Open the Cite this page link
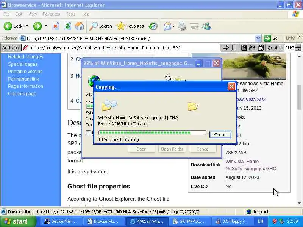Viewport: 303px width, 227px height. click(x=22, y=93)
